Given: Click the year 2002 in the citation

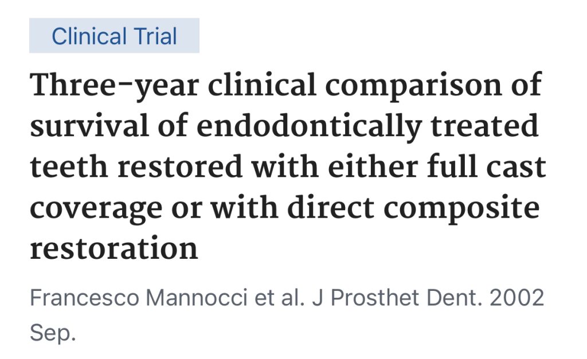Looking at the screenshot, I should [514, 298].
